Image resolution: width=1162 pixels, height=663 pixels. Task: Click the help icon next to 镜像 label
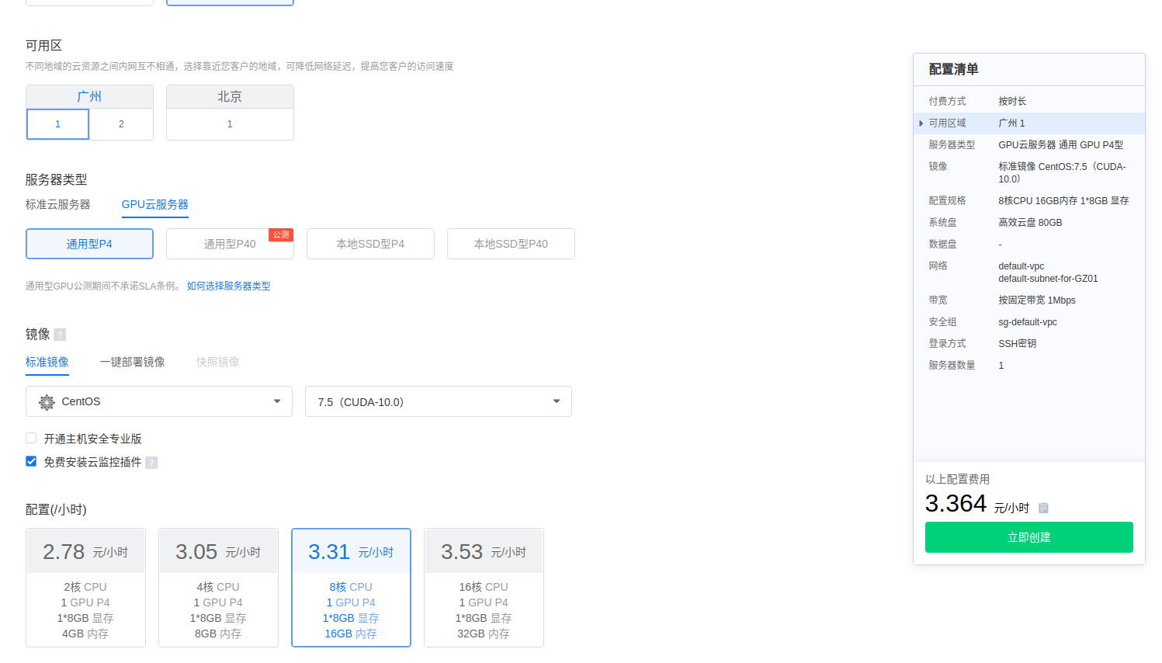click(x=61, y=334)
